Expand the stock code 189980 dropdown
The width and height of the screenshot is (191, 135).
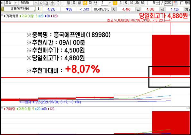(x=36, y=3)
